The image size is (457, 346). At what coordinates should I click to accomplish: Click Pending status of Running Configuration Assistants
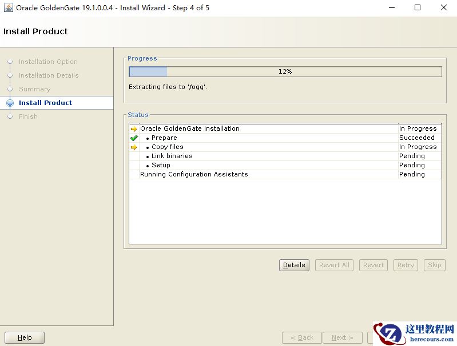[412, 174]
